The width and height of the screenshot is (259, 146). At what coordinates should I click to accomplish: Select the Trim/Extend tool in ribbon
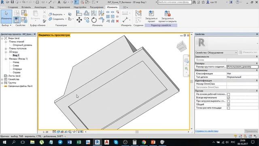pos(101,20)
